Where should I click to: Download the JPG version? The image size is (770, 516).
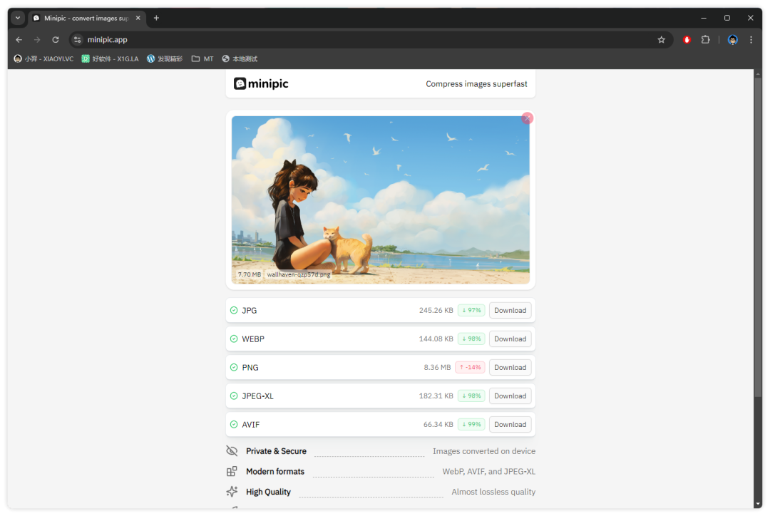pos(510,310)
